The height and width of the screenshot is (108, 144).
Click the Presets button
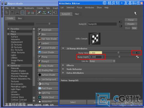click(131, 24)
